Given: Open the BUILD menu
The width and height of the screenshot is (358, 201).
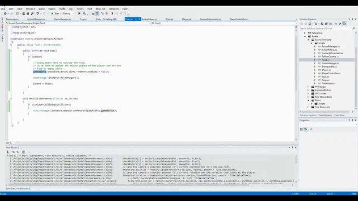Looking at the screenshot, I should (41, 9).
